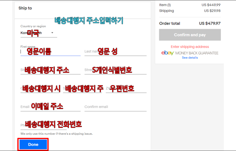This screenshot has width=236, height=151.
Task: Open the Country or region dropdown
Action: (x=39, y=33)
